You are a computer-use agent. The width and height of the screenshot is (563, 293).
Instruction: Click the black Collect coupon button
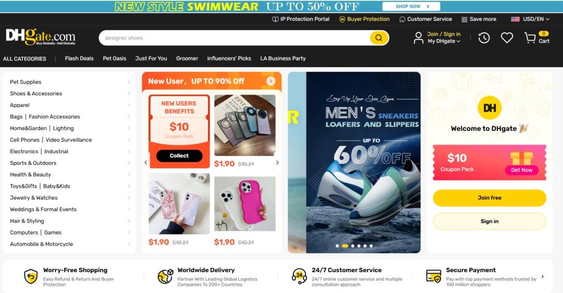click(x=179, y=156)
